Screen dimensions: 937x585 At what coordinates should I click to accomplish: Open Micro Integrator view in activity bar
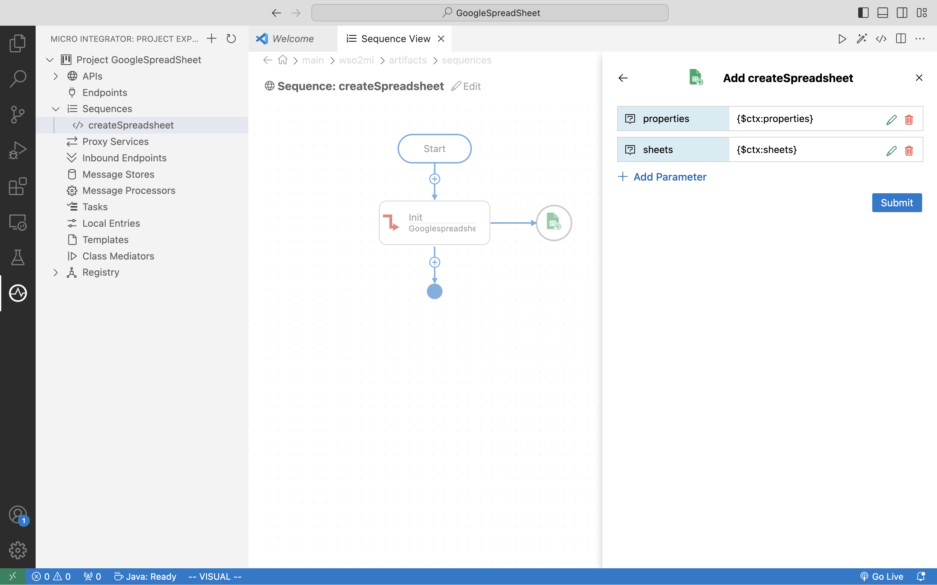click(17, 293)
